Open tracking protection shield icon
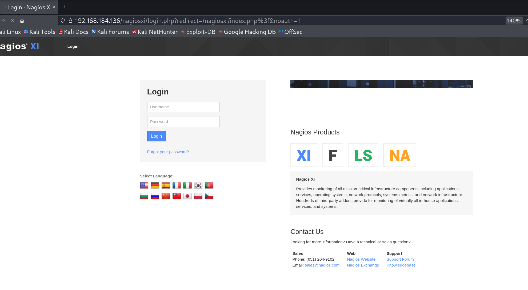Image resolution: width=528 pixels, height=290 pixels. (x=63, y=21)
